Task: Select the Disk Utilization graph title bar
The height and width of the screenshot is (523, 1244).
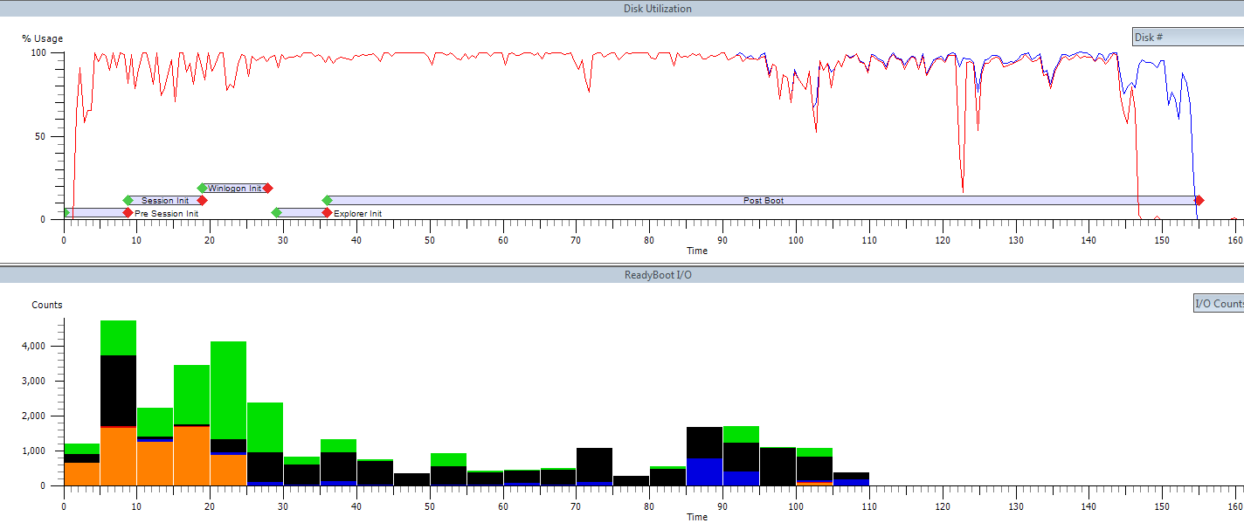Action: [x=621, y=9]
